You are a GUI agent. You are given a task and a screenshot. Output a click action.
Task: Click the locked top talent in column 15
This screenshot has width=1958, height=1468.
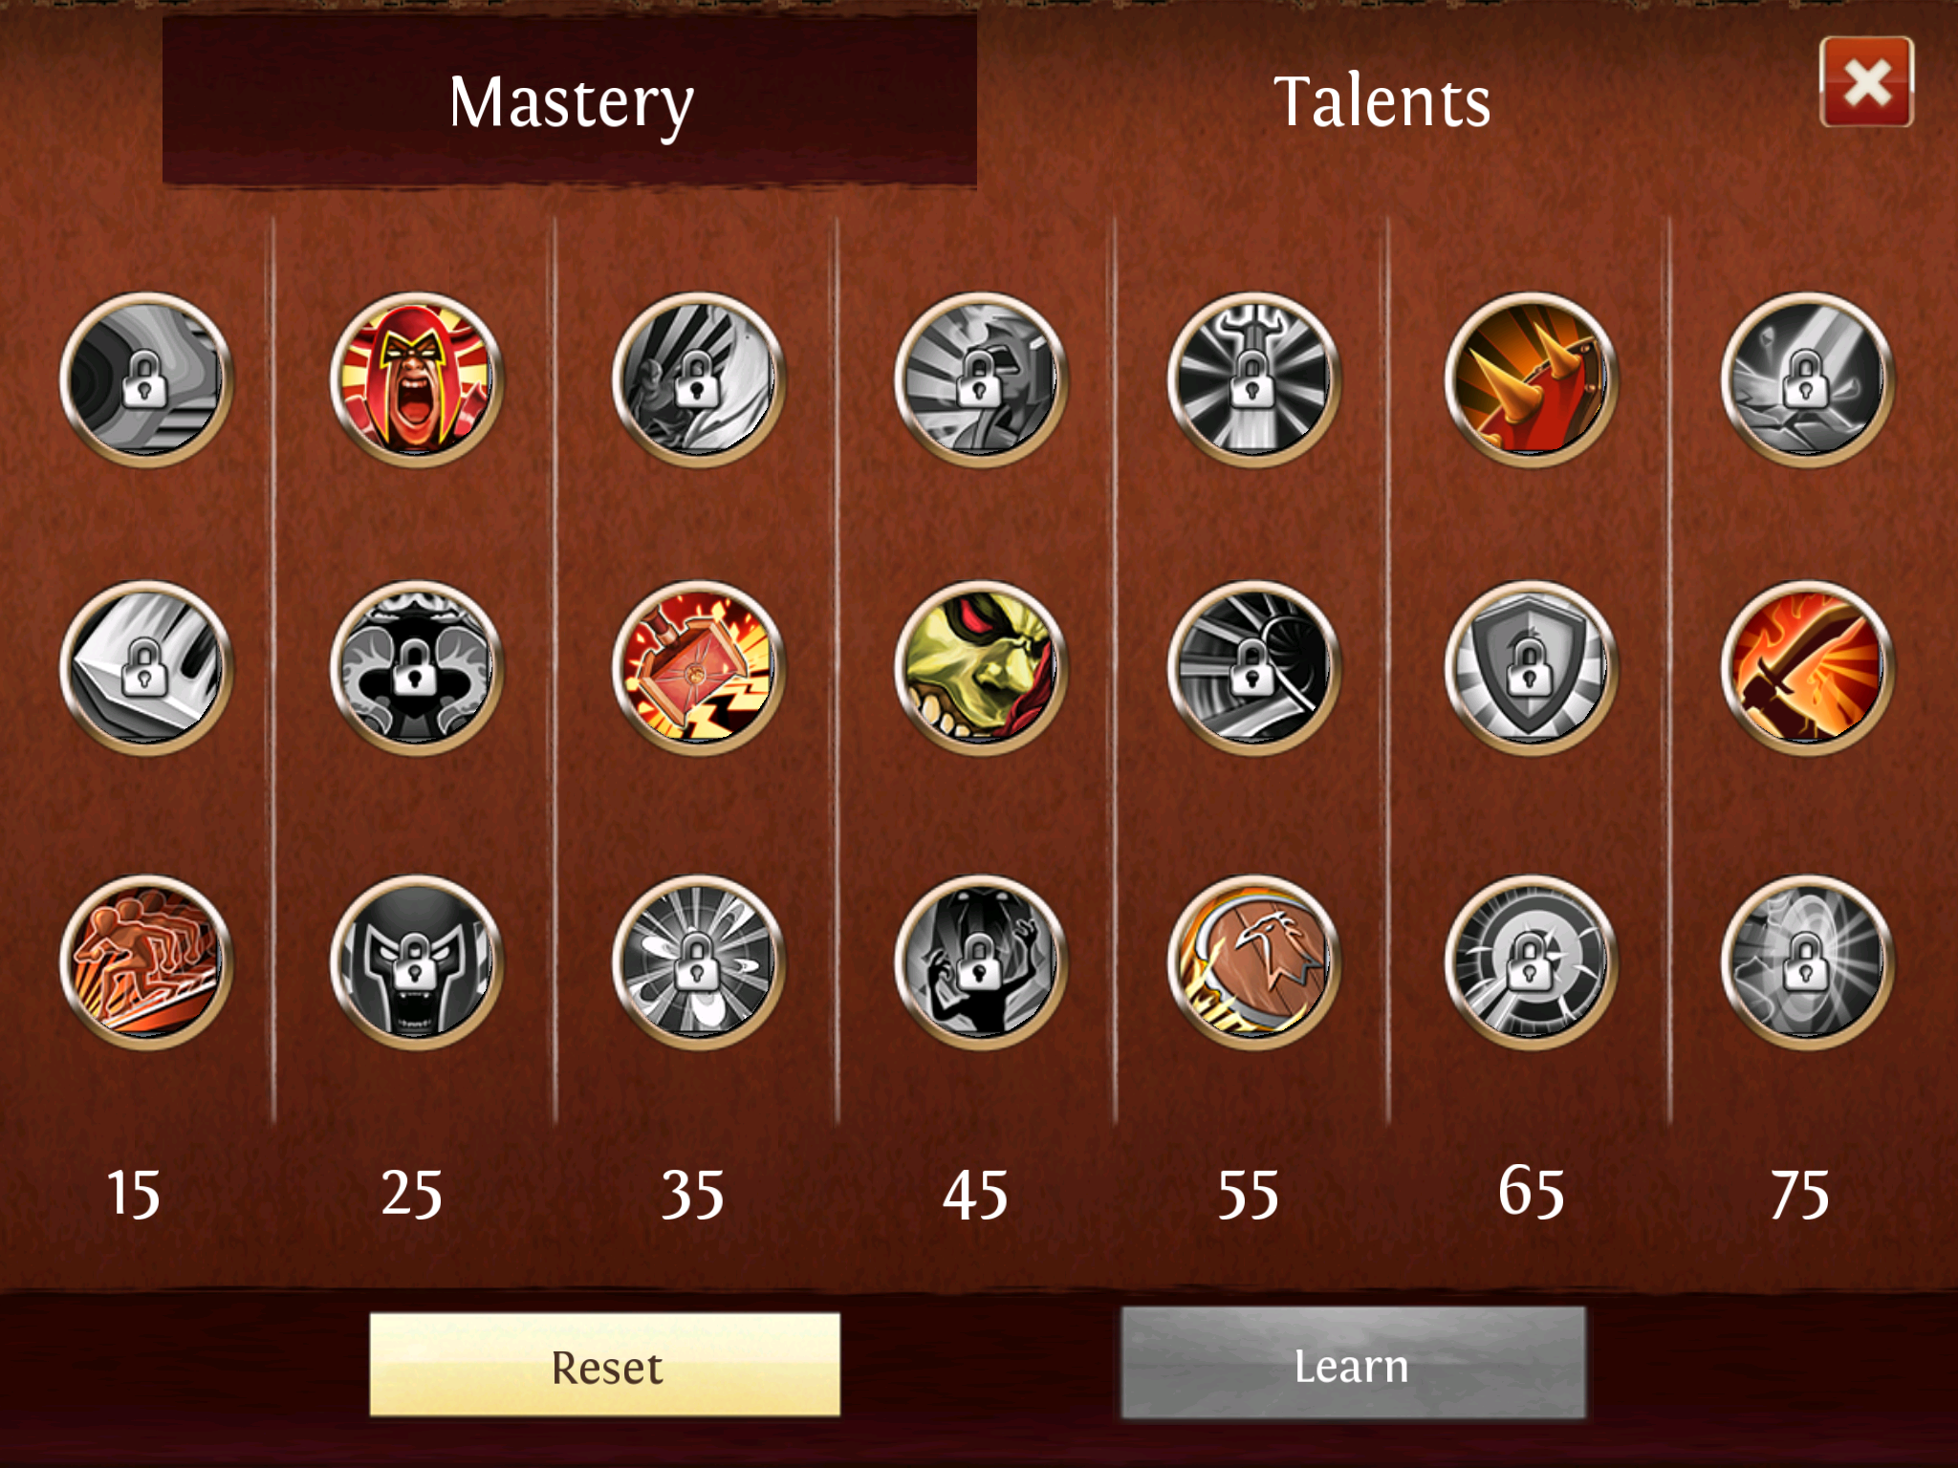[146, 379]
